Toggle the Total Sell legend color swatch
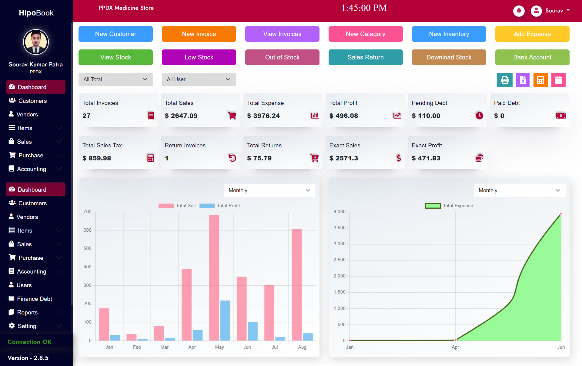The width and height of the screenshot is (582, 366). click(x=166, y=206)
